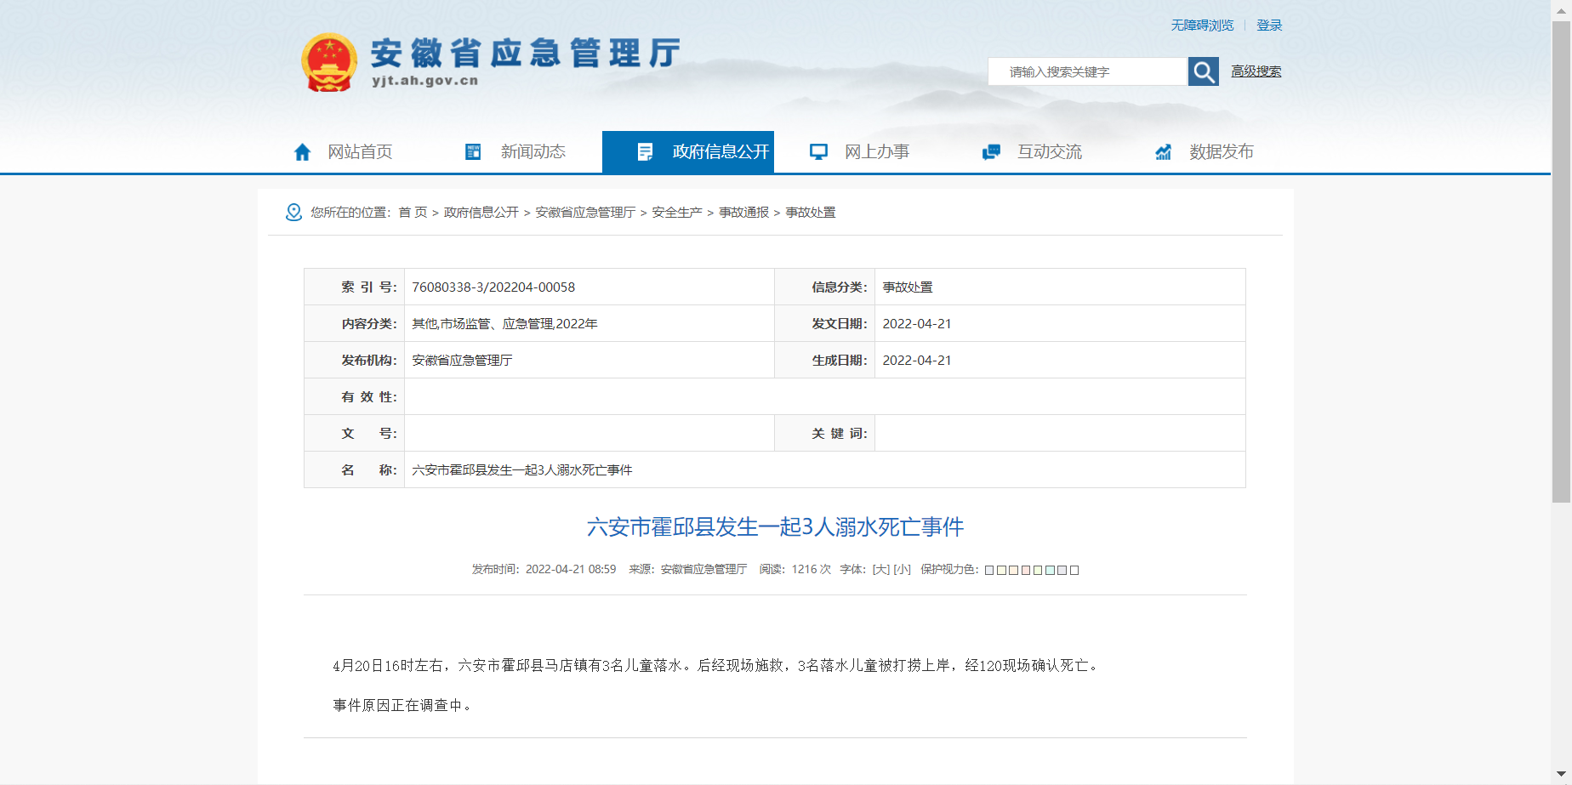1572x785 pixels.
Task: Click the 登录 link
Action: [1269, 26]
